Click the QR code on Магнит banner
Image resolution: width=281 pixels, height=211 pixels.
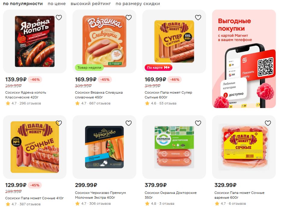[266, 67]
